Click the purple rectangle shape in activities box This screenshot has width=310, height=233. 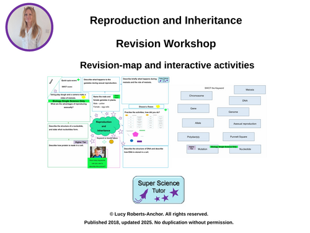click(139, 142)
